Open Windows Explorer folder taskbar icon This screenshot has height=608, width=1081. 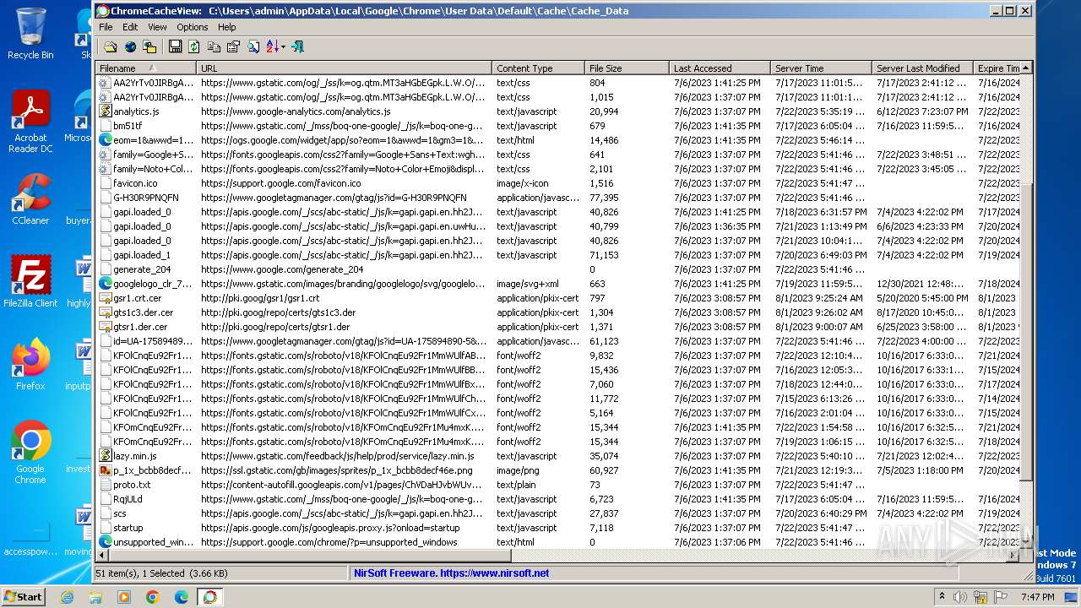(95, 597)
